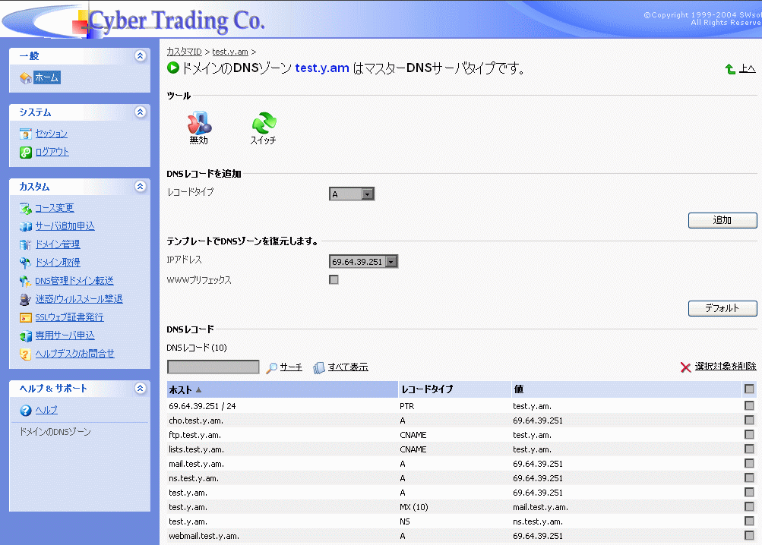Click the ホーム house icon in sidebar
Viewport: 762px width, 545px height.
[x=26, y=78]
